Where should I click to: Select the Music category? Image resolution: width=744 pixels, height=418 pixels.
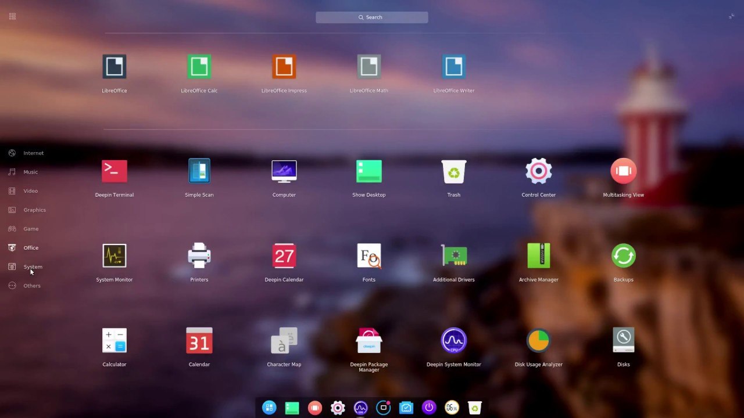pyautogui.click(x=23, y=172)
